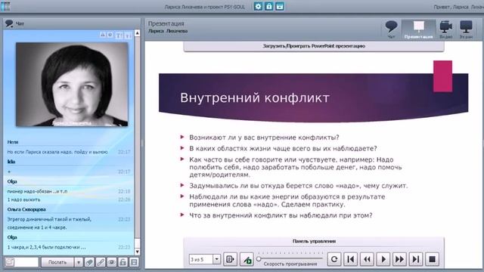Viewport: 484px width, 272px height.
Task: Open the settings gear in the top bar
Action: [258, 6]
